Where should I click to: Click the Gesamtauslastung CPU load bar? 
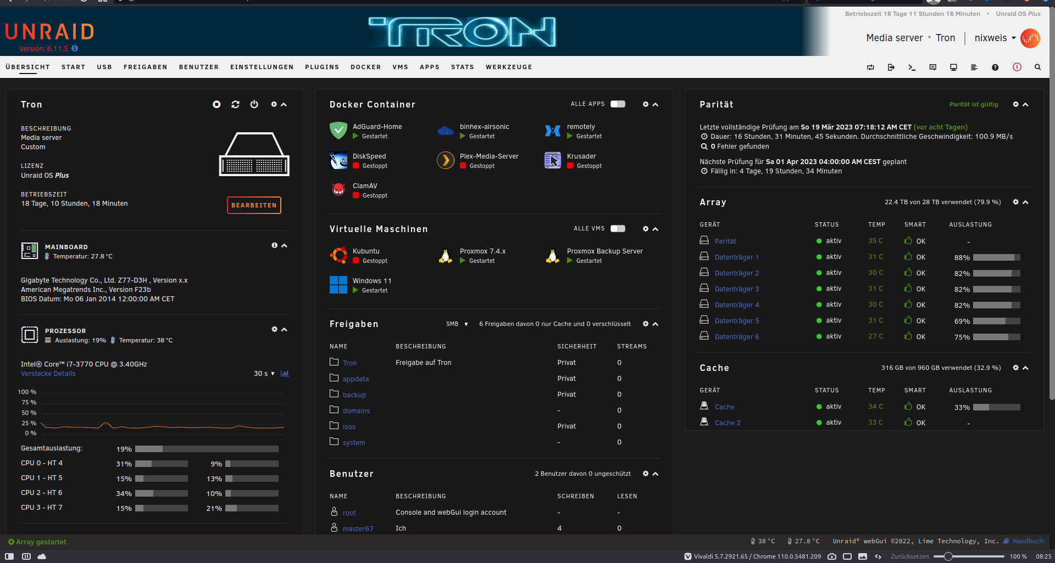click(207, 449)
